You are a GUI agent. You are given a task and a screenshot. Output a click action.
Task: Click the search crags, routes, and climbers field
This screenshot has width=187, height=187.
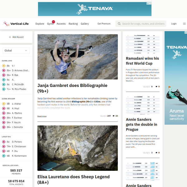[x=141, y=24]
